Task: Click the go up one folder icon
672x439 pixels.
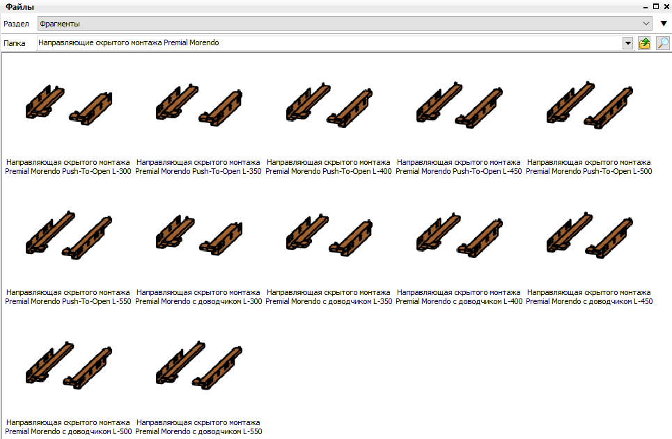Action: (644, 43)
